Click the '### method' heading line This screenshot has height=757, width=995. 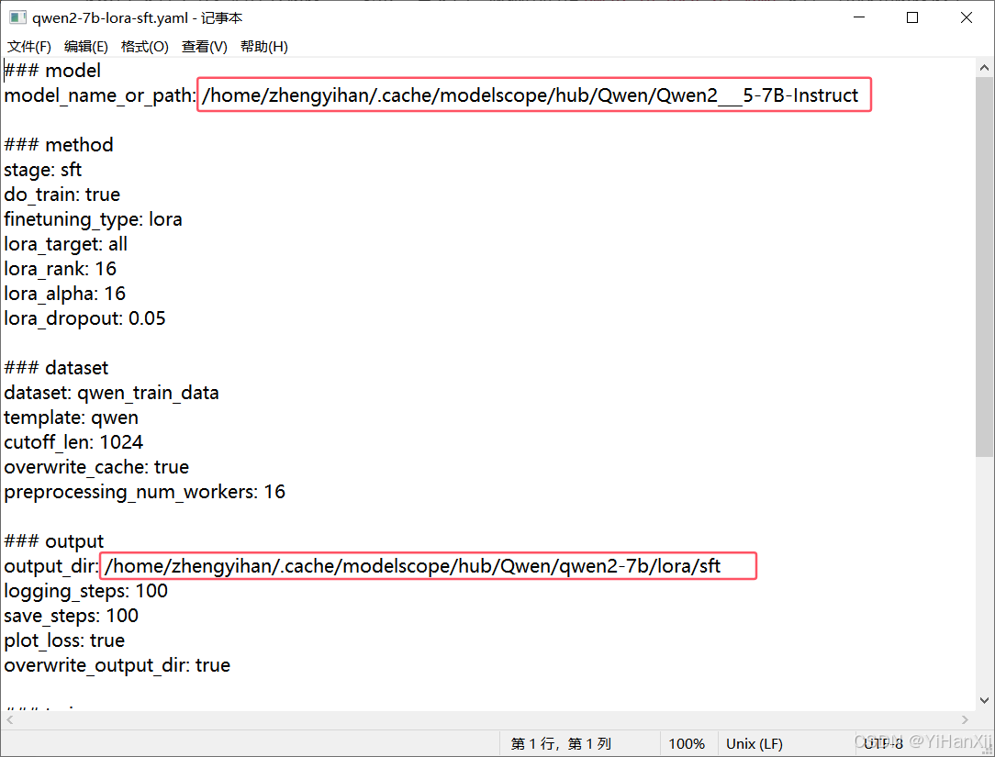point(59,145)
